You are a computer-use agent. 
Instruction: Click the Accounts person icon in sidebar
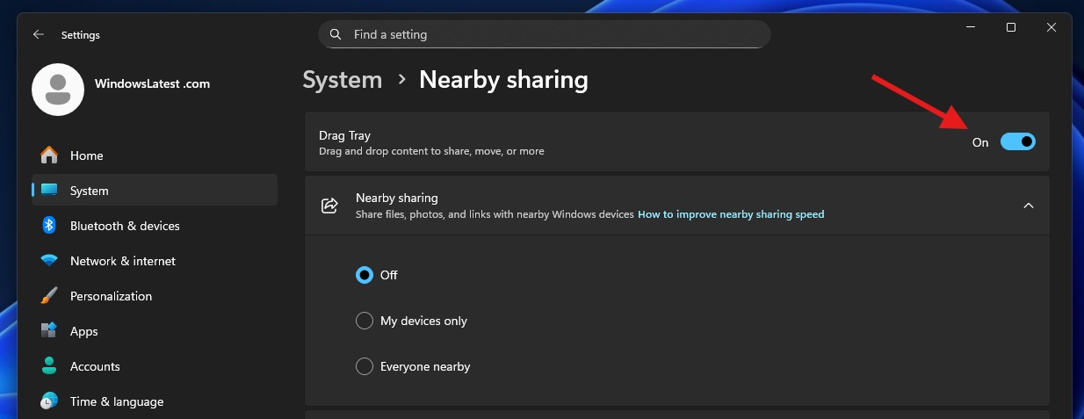(x=49, y=366)
